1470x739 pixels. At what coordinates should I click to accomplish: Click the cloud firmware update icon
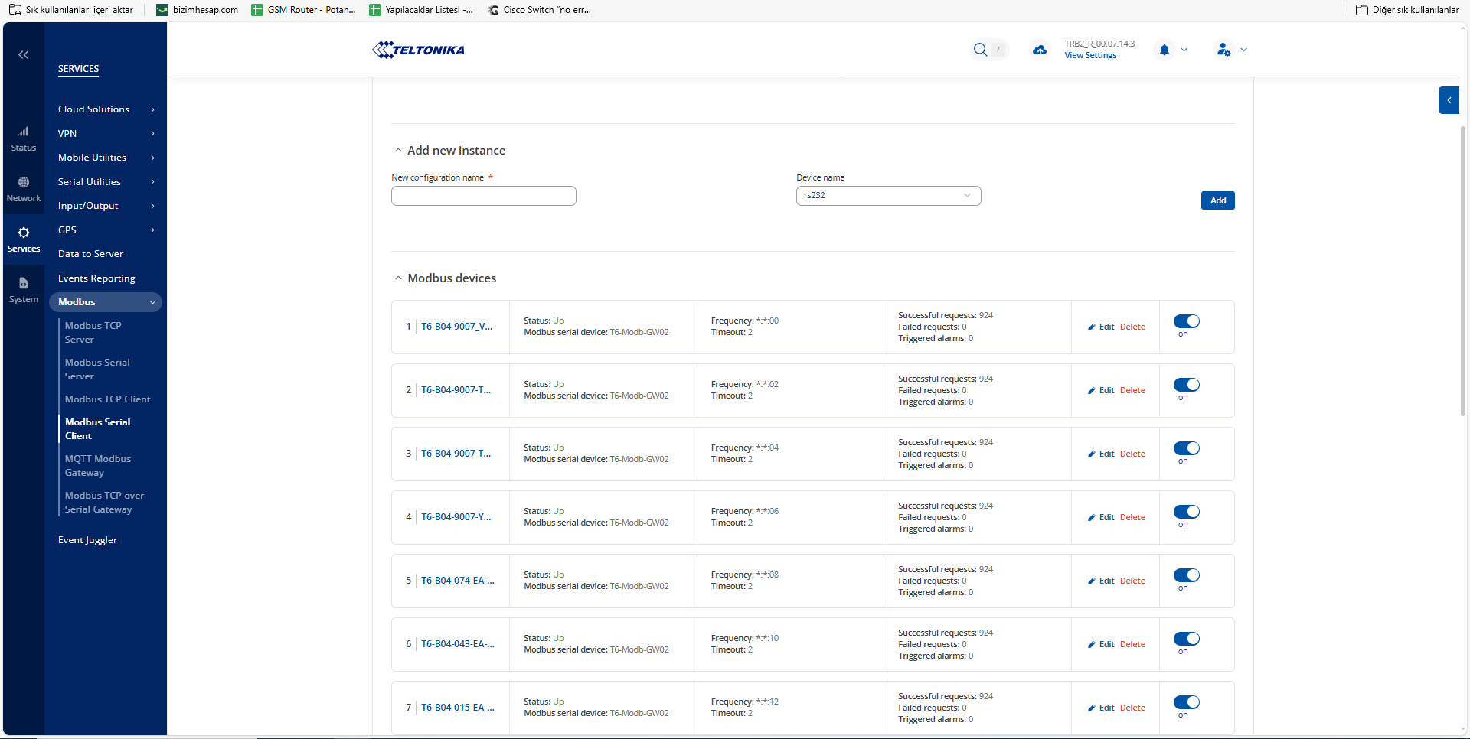click(1039, 50)
